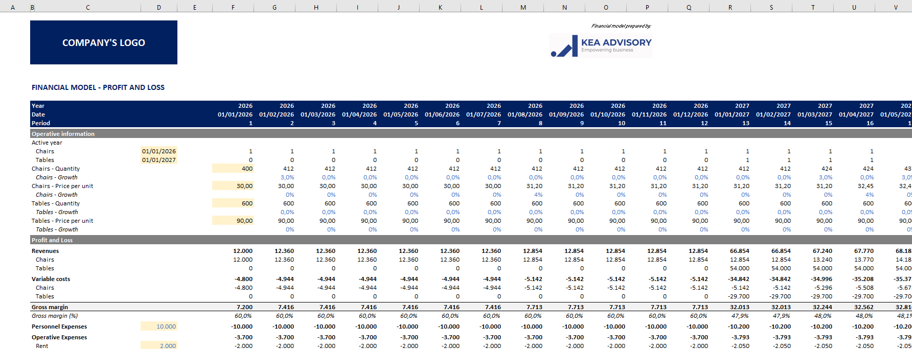The height and width of the screenshot is (349, 912).
Task: Click the highlighted Tables Quantity 600 input cell
Action: [233, 203]
